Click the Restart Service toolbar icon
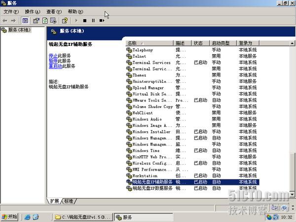This screenshot has height=222, width=296. (102, 21)
